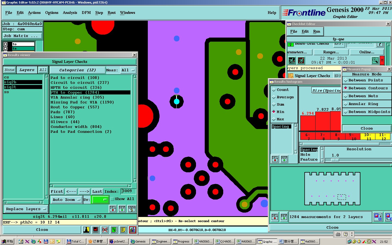
Task: Click the green '12' page icon
Action: coord(114,230)
